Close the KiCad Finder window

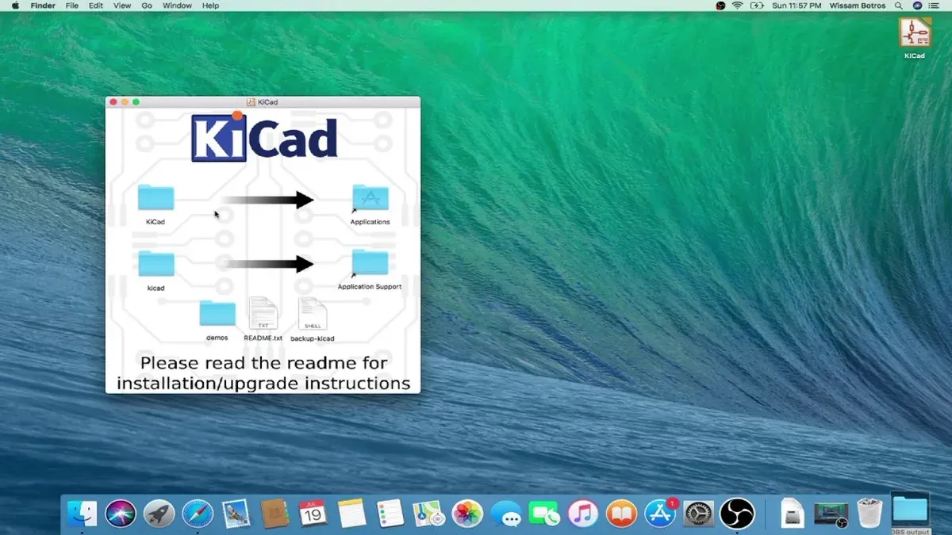click(x=113, y=102)
